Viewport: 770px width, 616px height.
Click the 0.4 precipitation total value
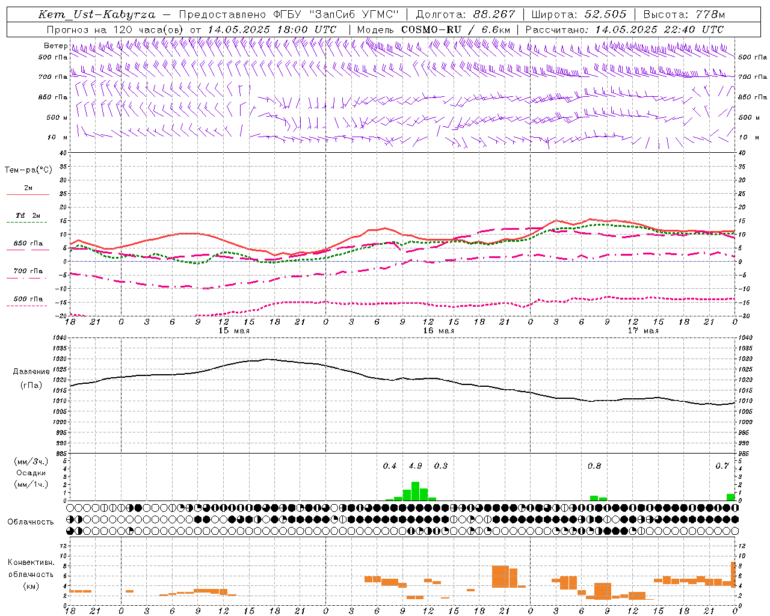tap(390, 466)
